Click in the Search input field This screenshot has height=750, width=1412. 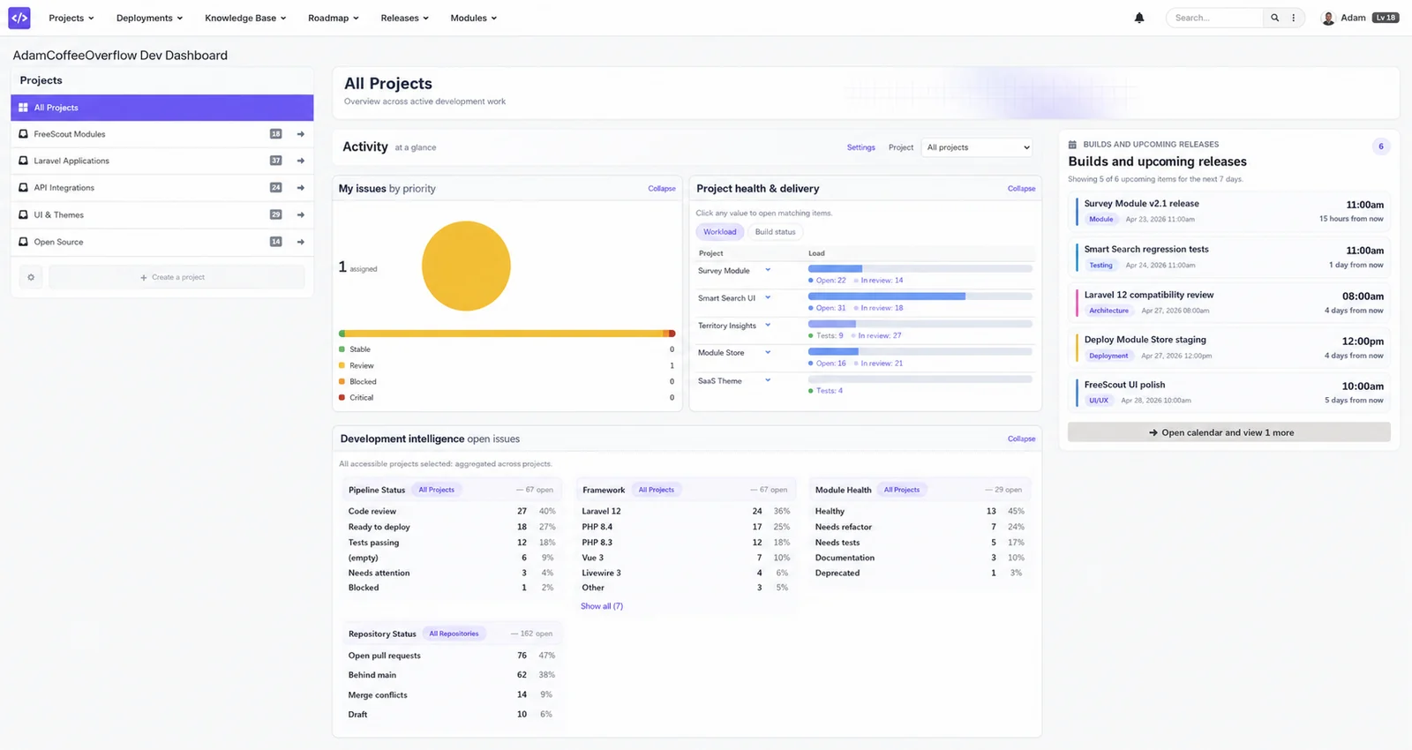coord(1216,18)
